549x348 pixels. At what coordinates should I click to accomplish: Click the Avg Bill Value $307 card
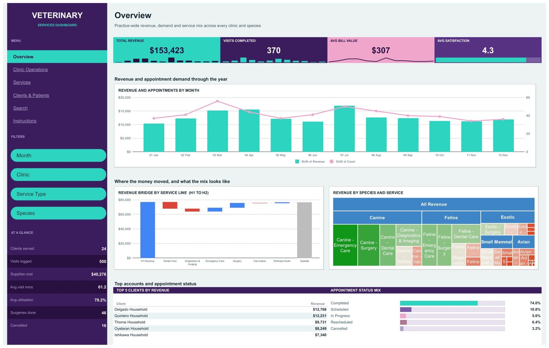pos(381,50)
